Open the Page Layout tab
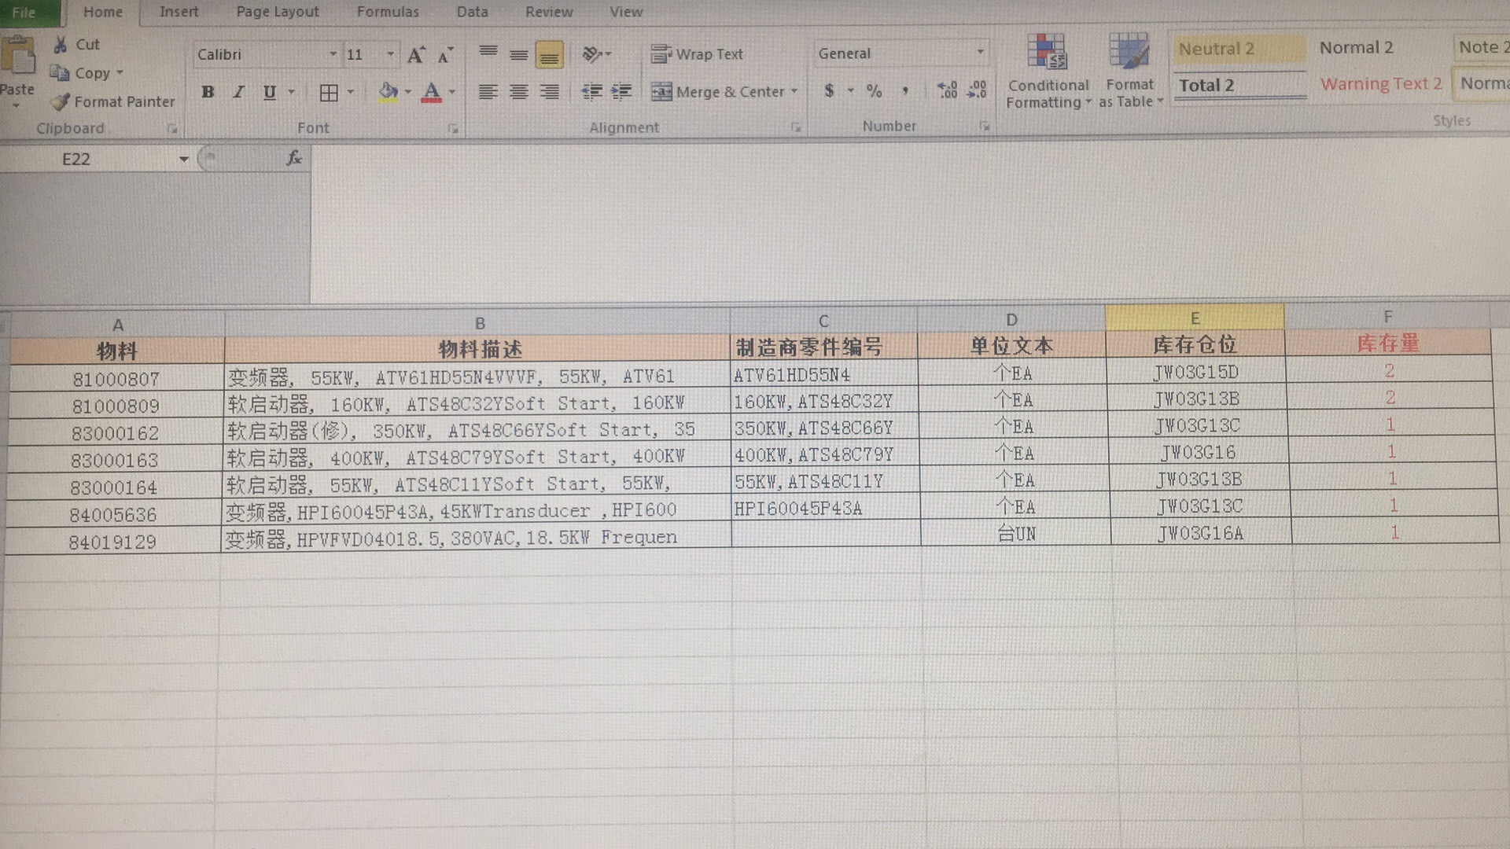1510x849 pixels. (278, 12)
